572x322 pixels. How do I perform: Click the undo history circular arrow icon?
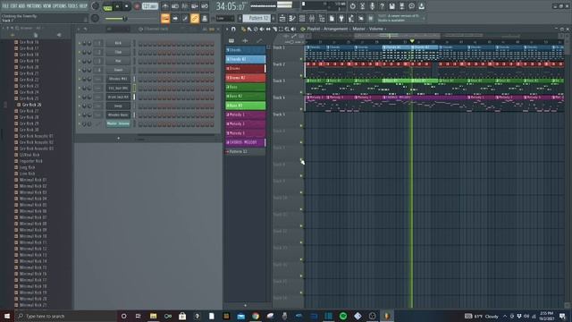tap(352, 6)
